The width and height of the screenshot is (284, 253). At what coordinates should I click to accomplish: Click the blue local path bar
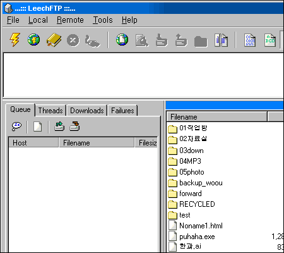pos(225,105)
